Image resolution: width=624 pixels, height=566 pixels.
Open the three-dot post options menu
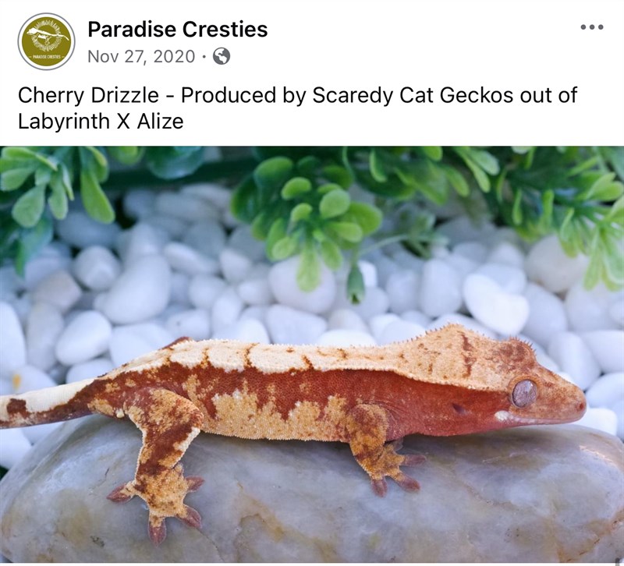tap(592, 27)
